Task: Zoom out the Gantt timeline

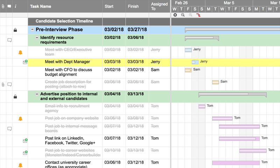Action: [x=183, y=15]
